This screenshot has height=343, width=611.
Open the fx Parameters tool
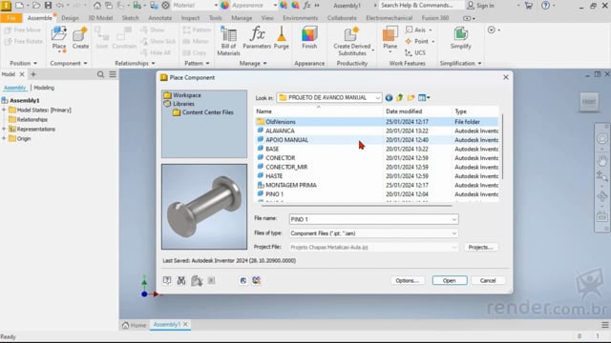pos(257,38)
